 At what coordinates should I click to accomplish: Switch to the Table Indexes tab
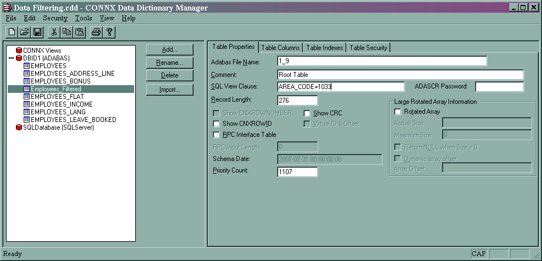(324, 48)
